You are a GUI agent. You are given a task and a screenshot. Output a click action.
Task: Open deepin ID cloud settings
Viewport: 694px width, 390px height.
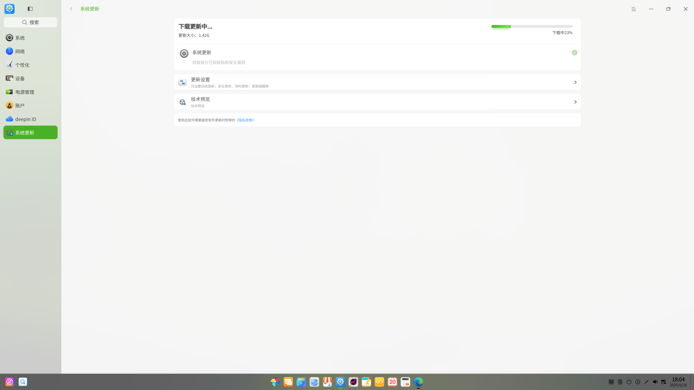click(30, 119)
